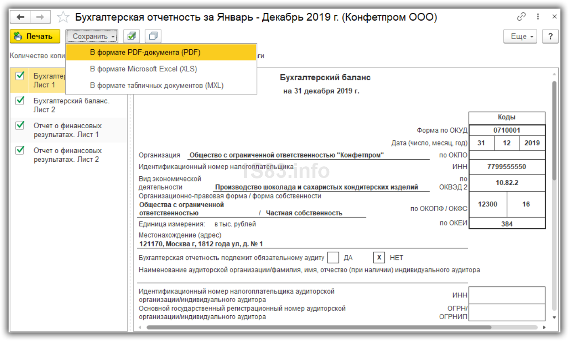Select the date cell with year 2019
Viewport: 569px width, 341px height.
coord(532,143)
